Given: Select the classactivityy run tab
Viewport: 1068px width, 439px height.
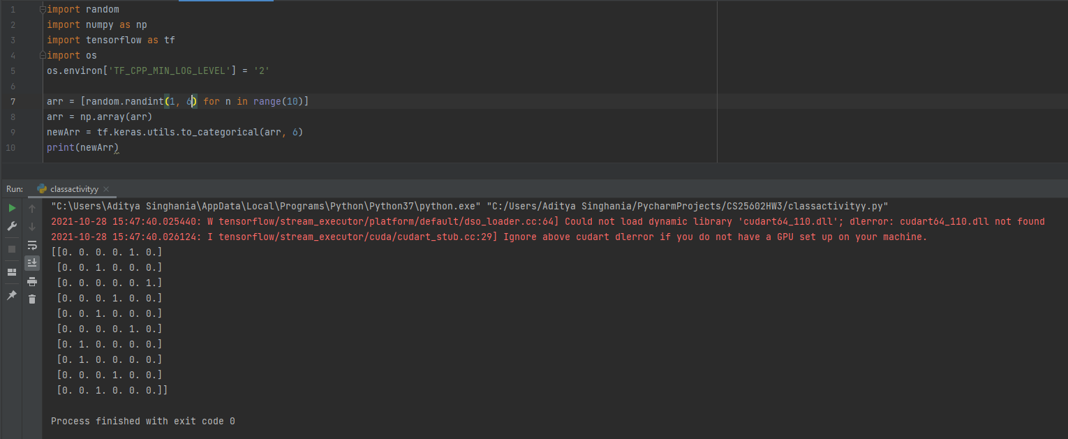Looking at the screenshot, I should (73, 189).
